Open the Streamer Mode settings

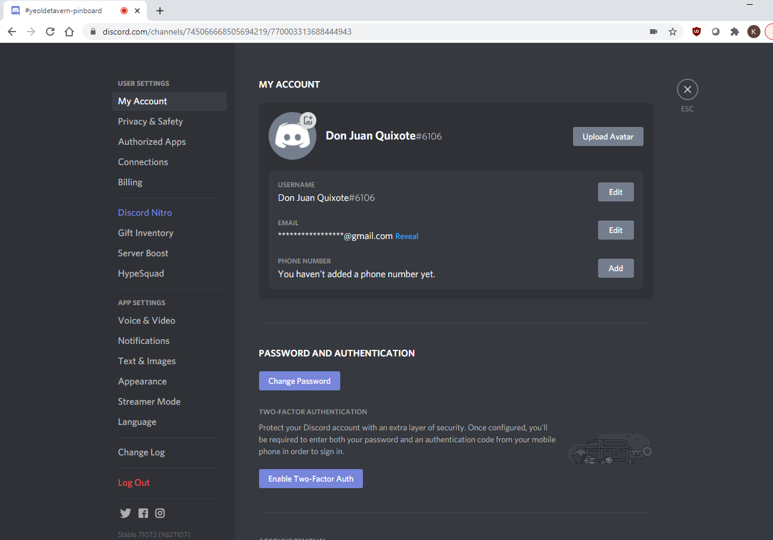[x=149, y=402]
